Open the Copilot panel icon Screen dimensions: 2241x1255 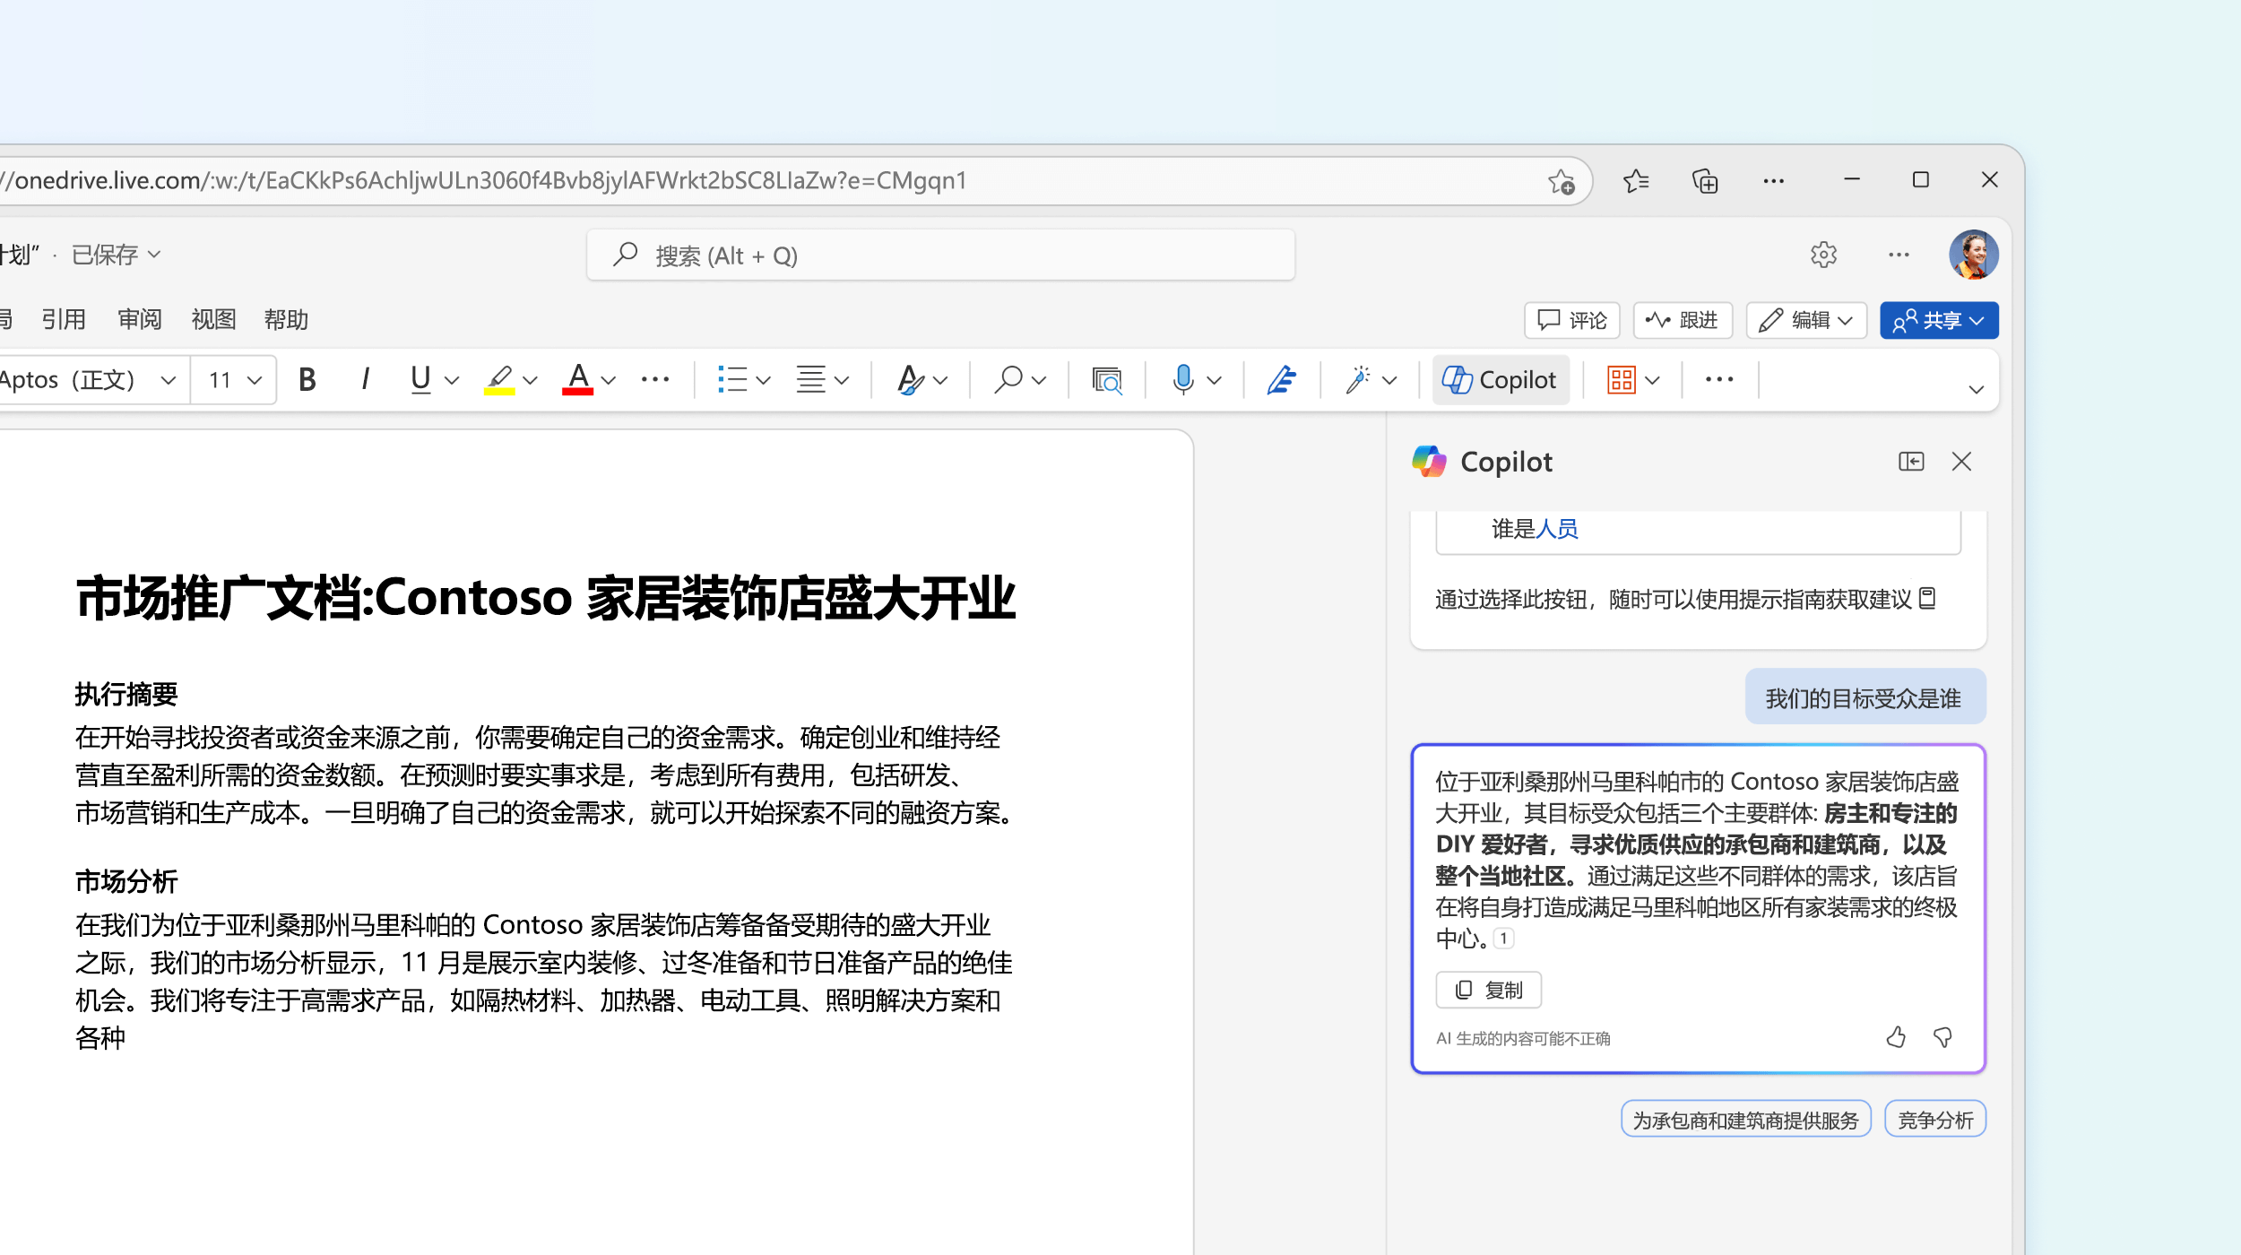coord(1910,461)
